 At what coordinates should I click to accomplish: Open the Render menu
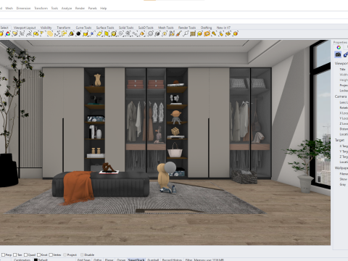click(80, 8)
